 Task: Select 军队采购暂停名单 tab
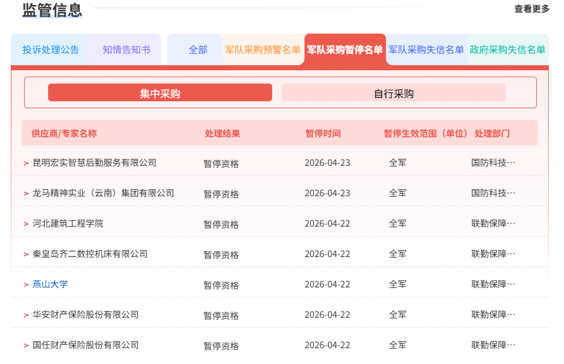(x=345, y=49)
